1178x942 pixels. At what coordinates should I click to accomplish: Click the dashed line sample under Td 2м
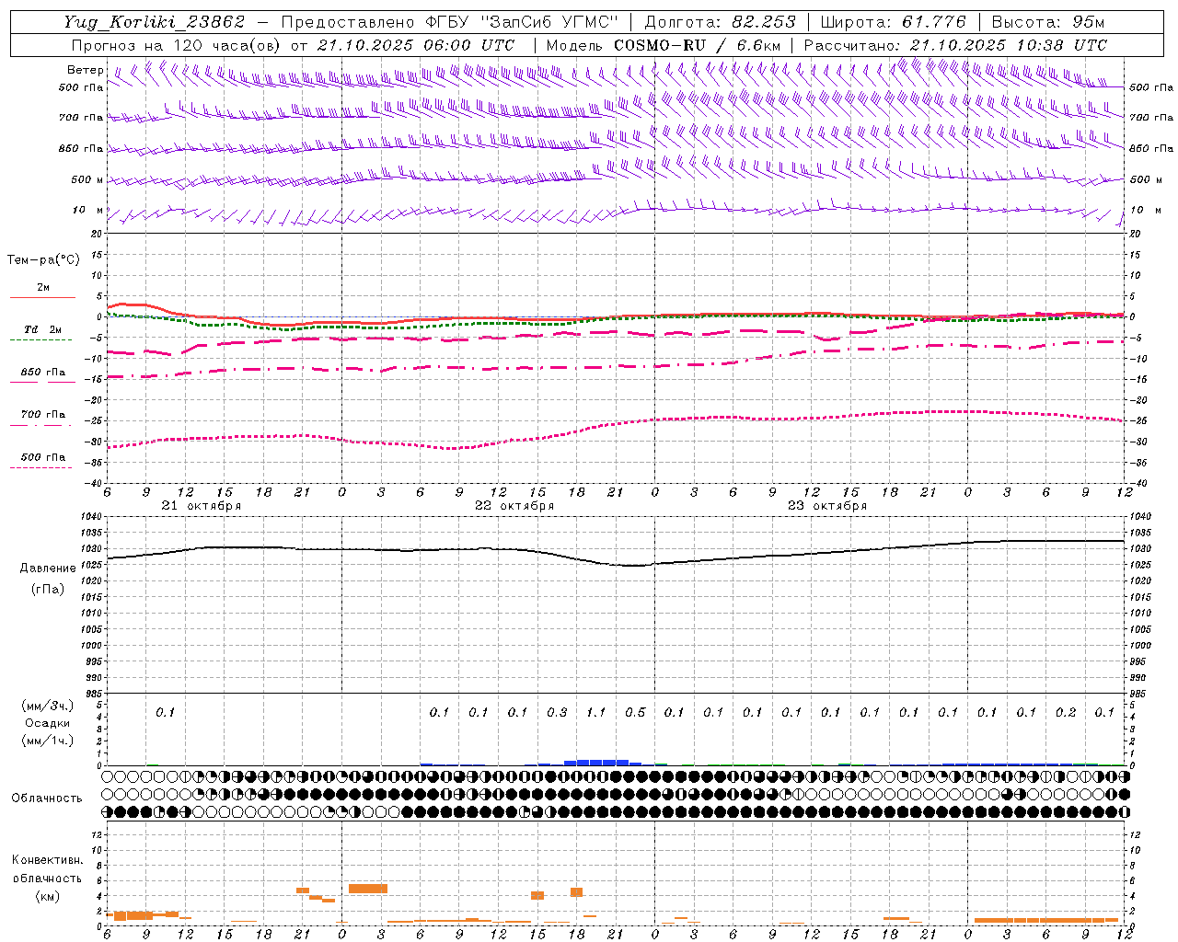point(40,340)
